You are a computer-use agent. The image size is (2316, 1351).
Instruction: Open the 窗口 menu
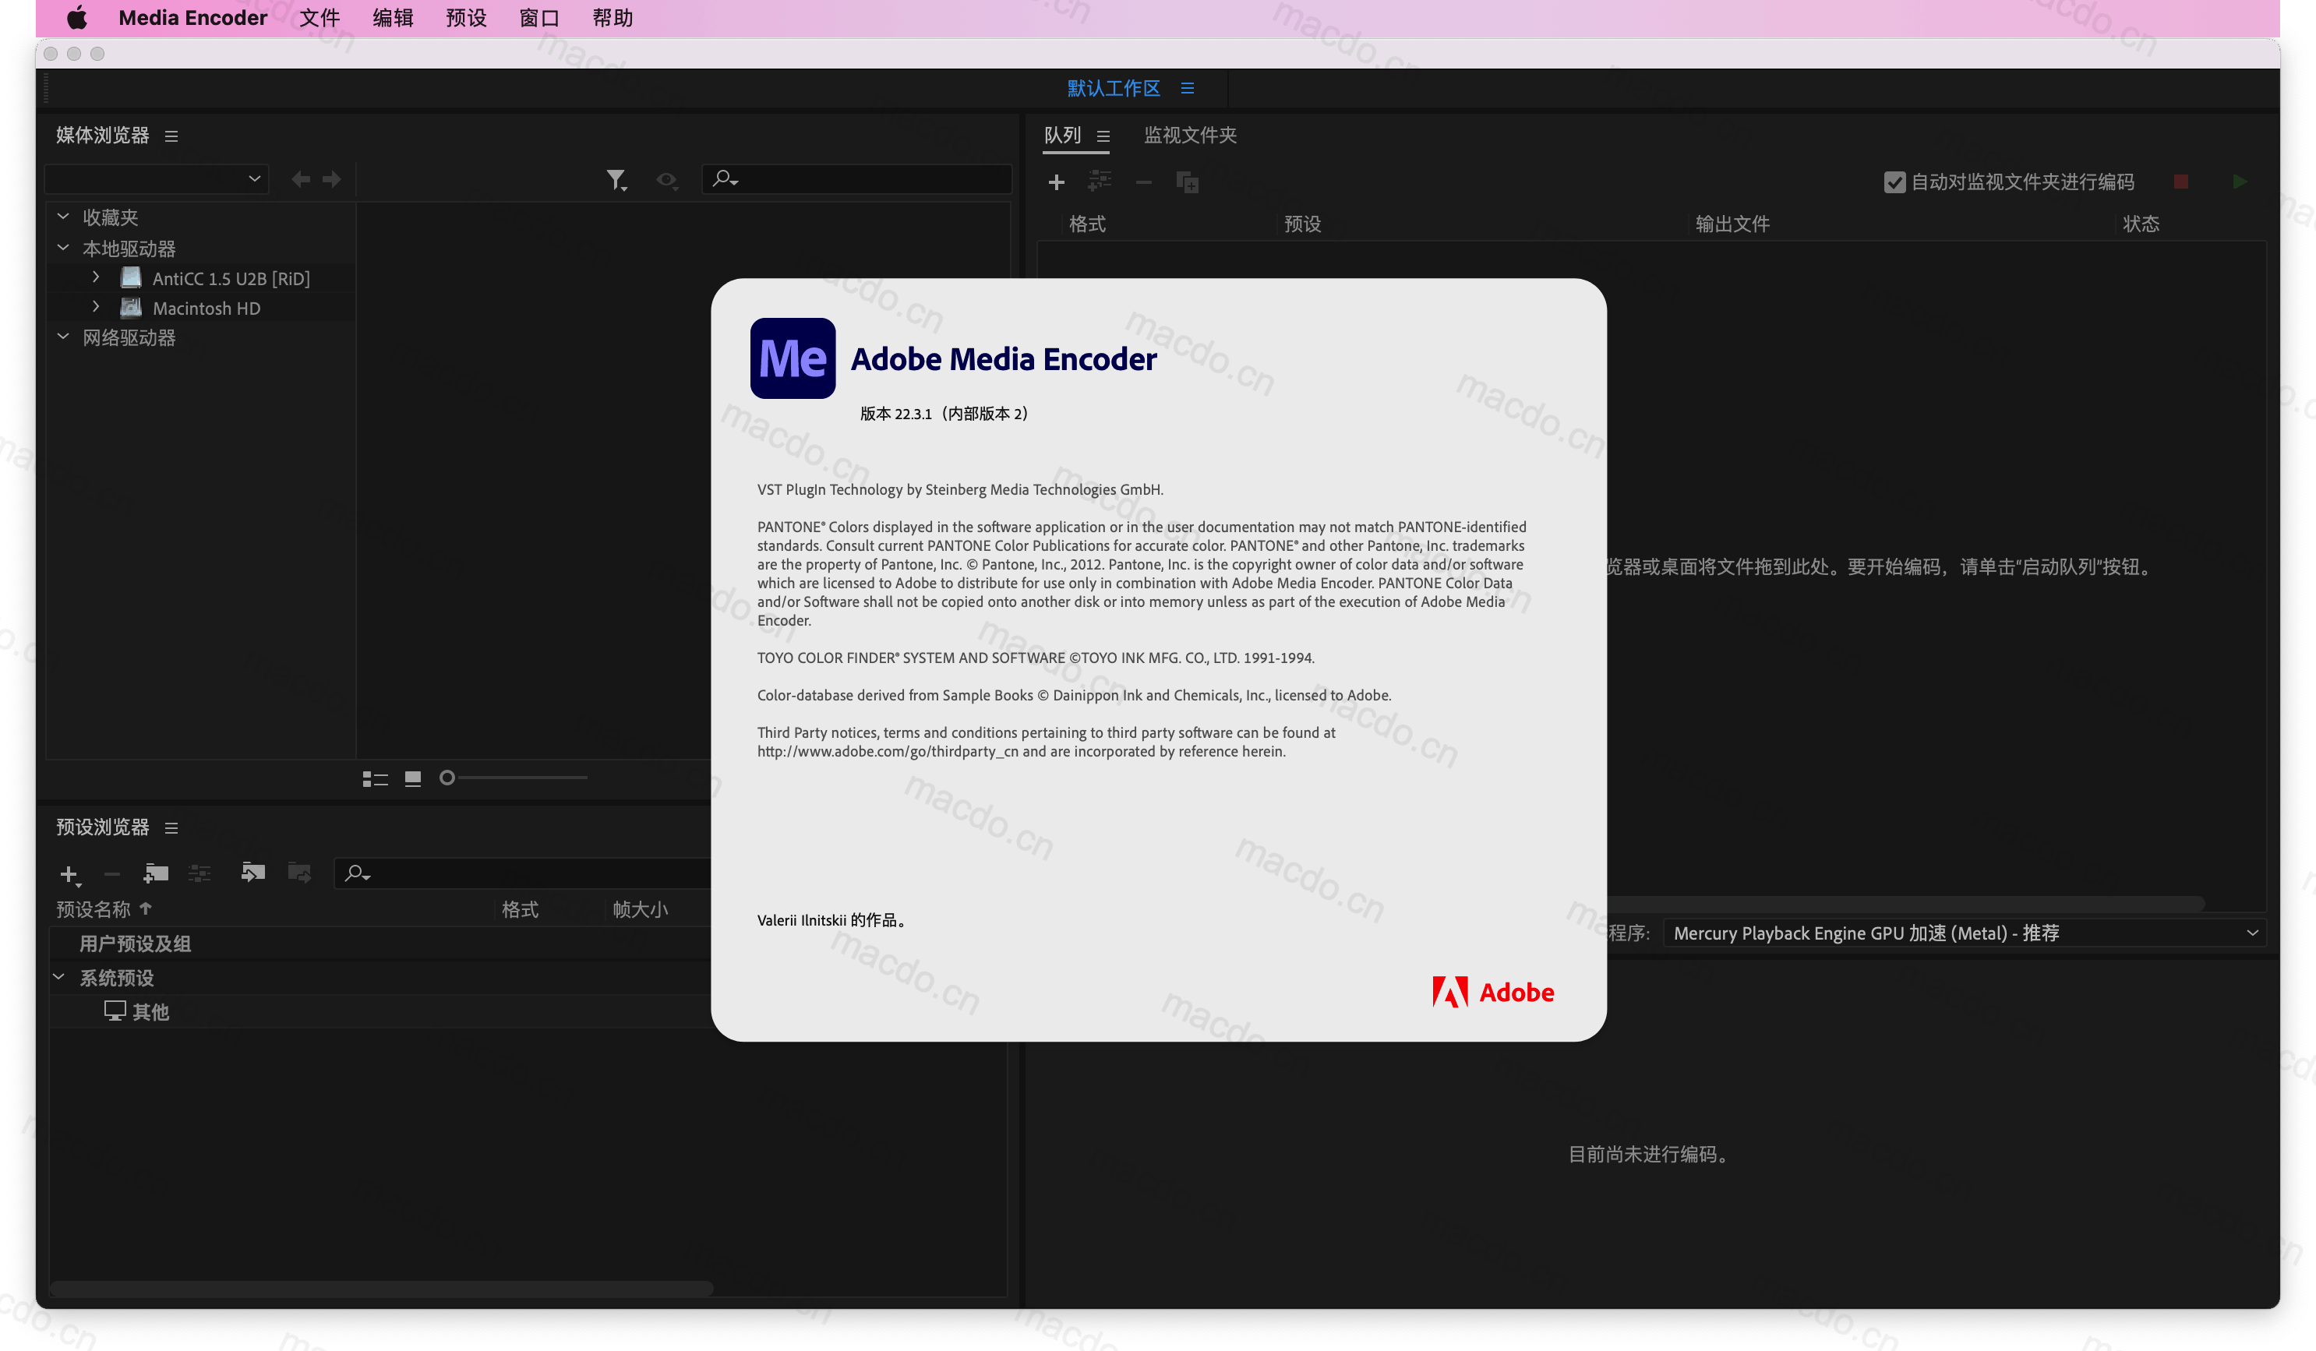pyautogui.click(x=539, y=17)
